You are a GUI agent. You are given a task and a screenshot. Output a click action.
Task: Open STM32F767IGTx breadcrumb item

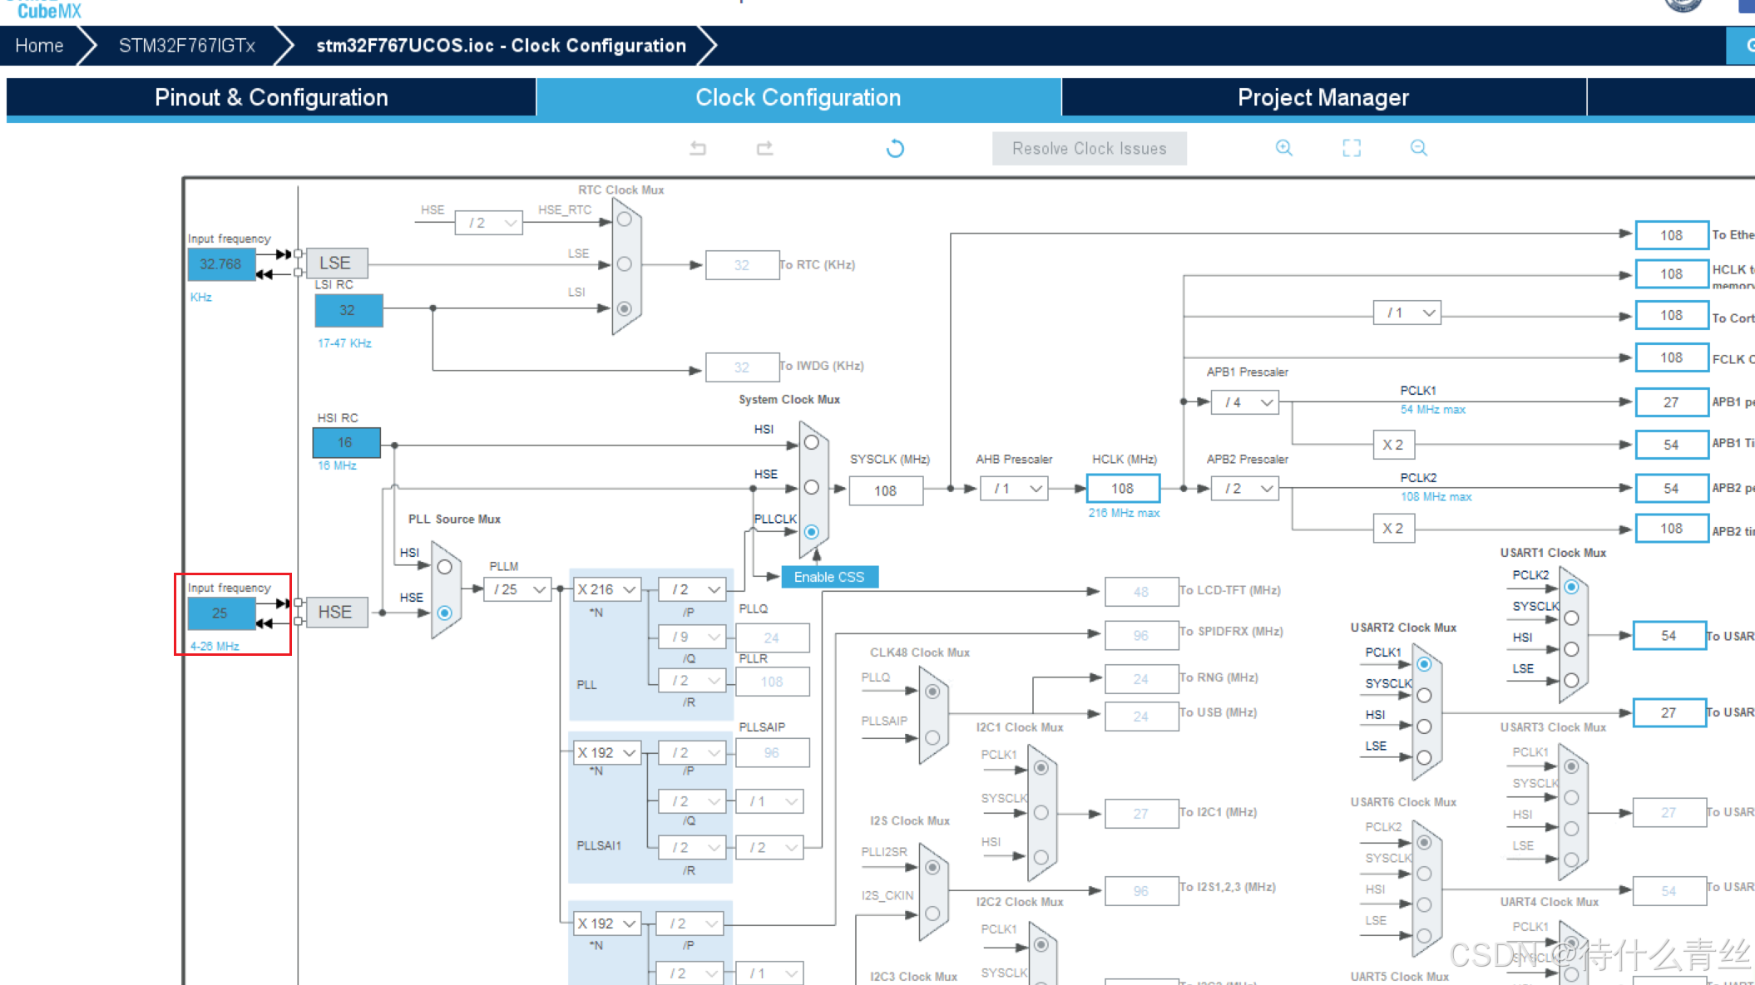point(187,46)
